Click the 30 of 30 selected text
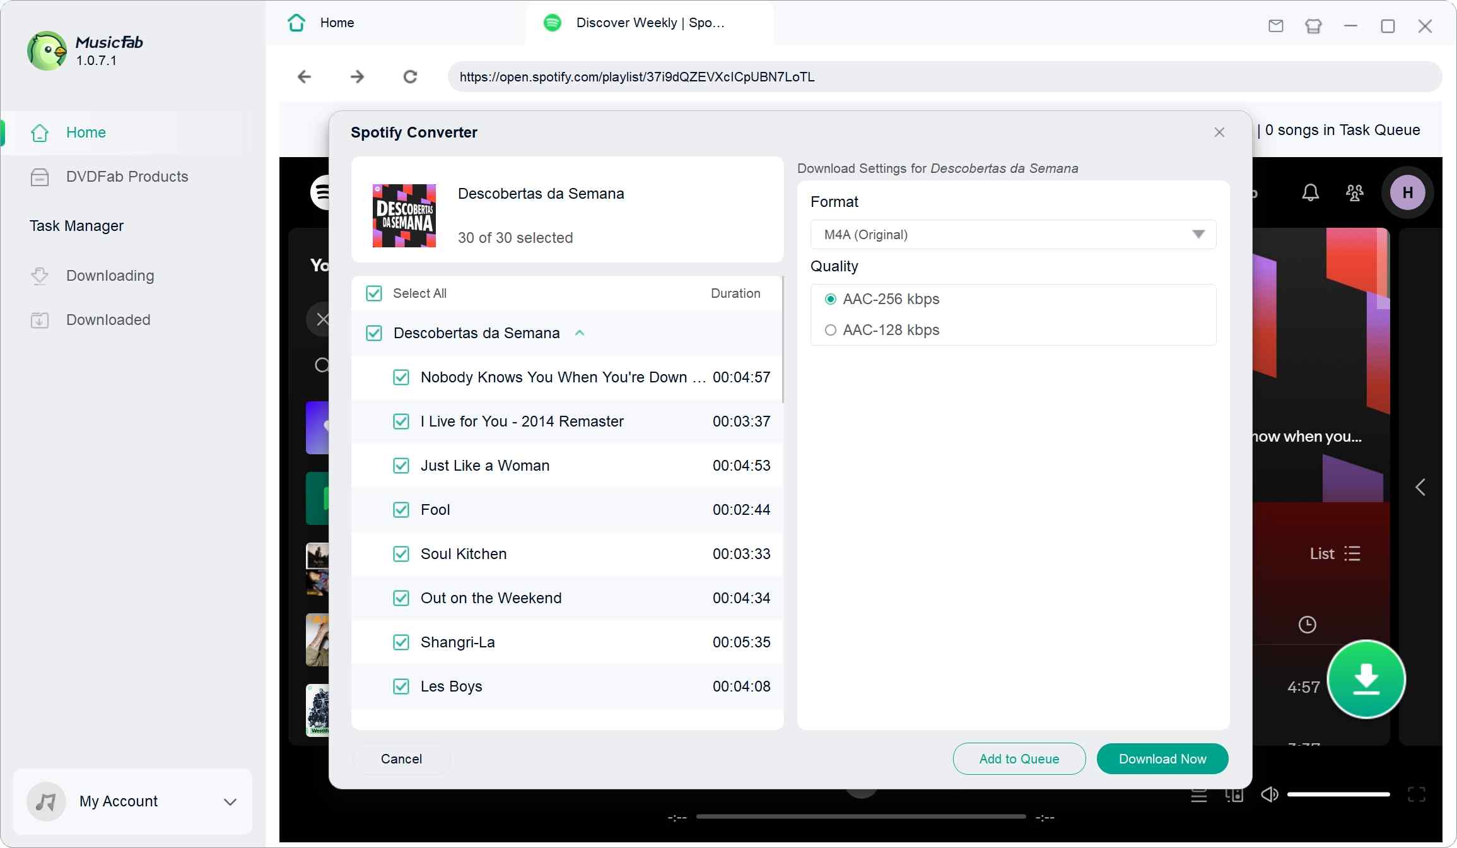1457x848 pixels. (515, 238)
